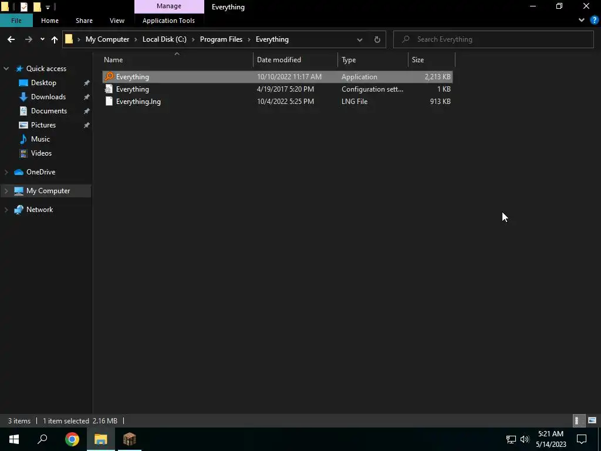Open the network status tray icon
Image resolution: width=601 pixels, height=451 pixels.
pyautogui.click(x=511, y=439)
